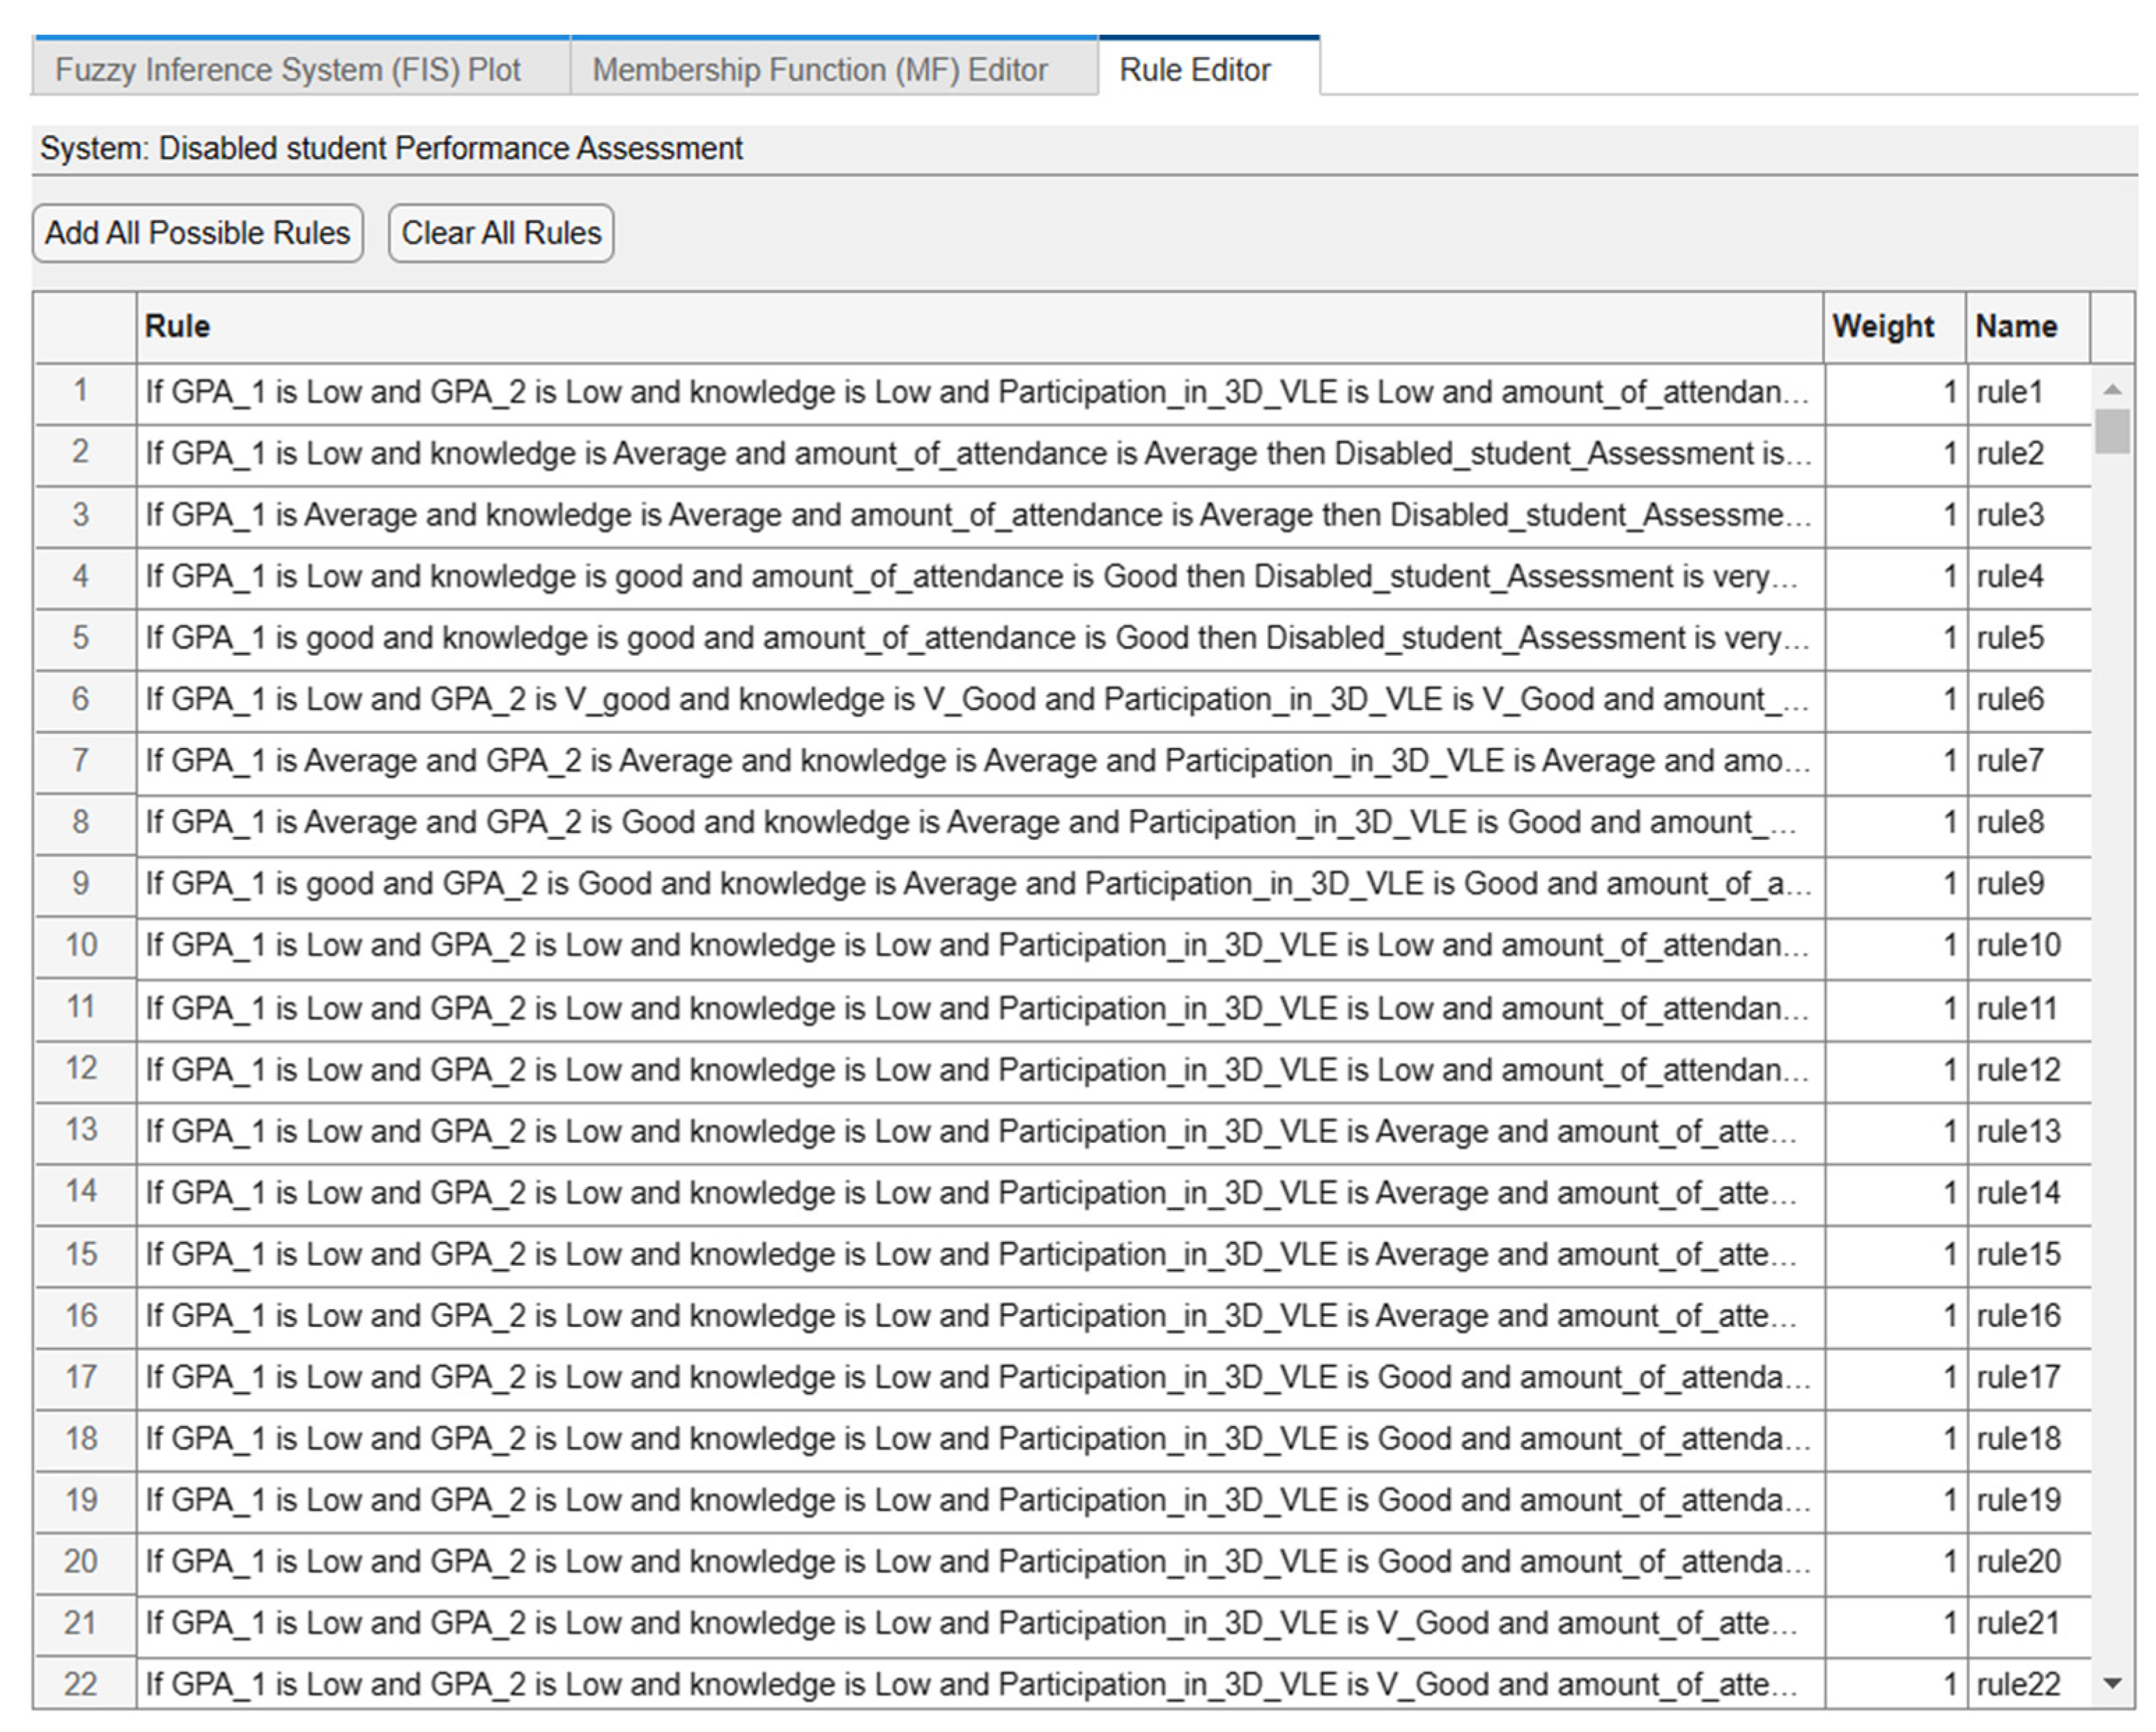Edit the weight value of rule3
The width and height of the screenshot is (2156, 1732).
click(1893, 515)
